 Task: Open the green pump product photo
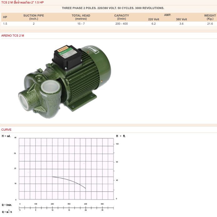coord(64,82)
